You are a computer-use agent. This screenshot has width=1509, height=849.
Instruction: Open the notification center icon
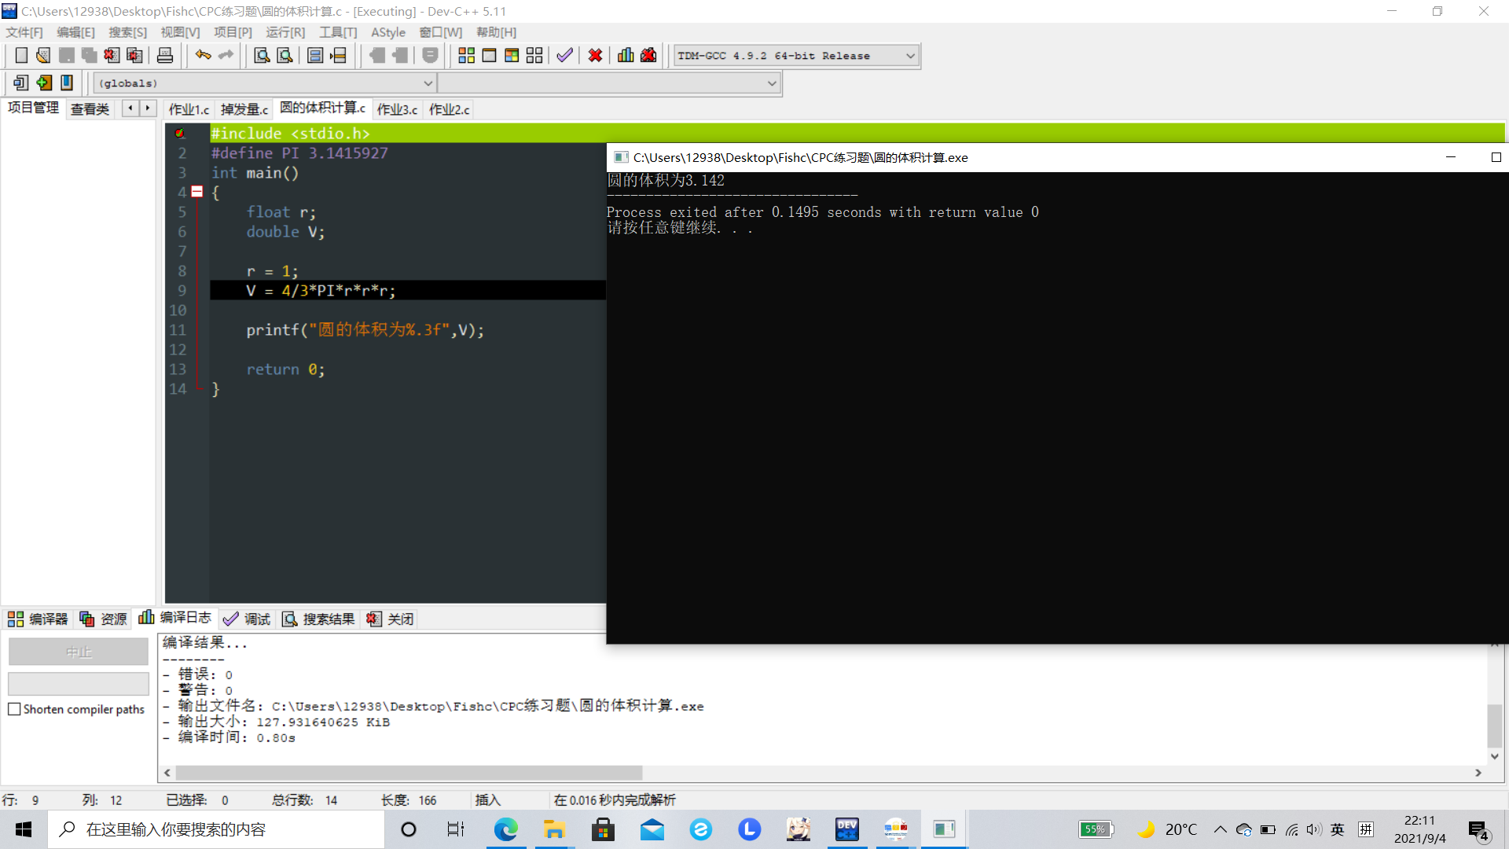[1478, 830]
